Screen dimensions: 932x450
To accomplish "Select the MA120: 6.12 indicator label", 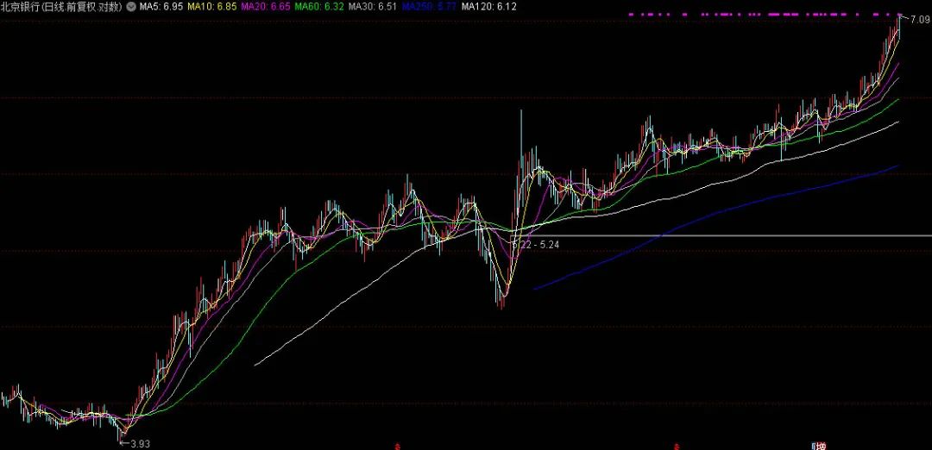I will 488,7.
